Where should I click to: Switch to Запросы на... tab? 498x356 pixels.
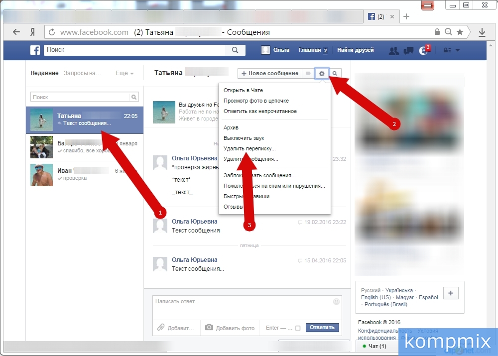[x=82, y=73]
